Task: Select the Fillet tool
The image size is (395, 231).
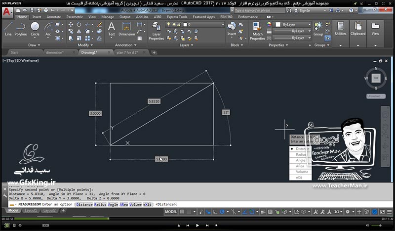Action: tap(87, 31)
